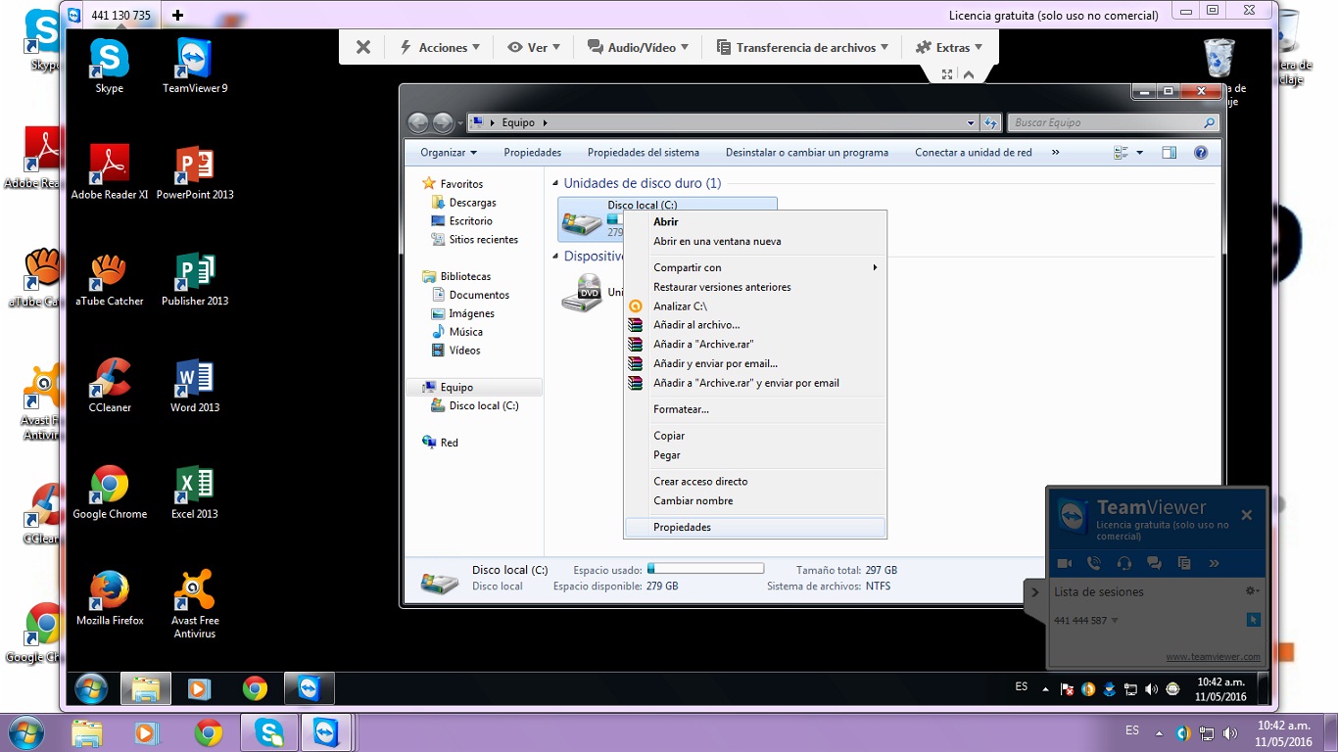Choose Abrir en una ventana nueva
The height and width of the screenshot is (752, 1338).
(x=754, y=242)
